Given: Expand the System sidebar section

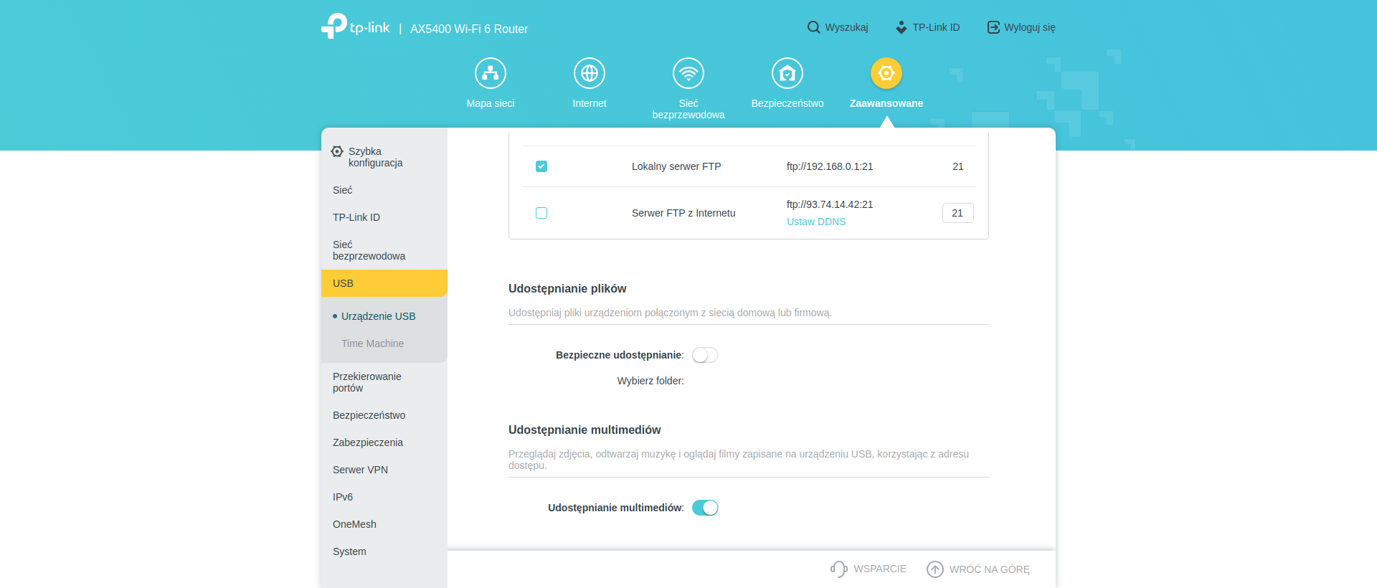Looking at the screenshot, I should coord(349,551).
